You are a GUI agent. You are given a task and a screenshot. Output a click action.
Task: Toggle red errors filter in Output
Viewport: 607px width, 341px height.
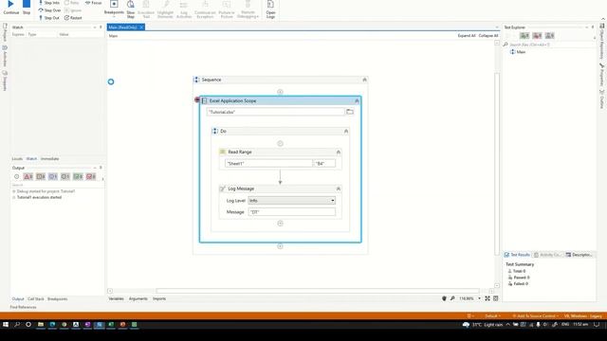tap(28, 177)
